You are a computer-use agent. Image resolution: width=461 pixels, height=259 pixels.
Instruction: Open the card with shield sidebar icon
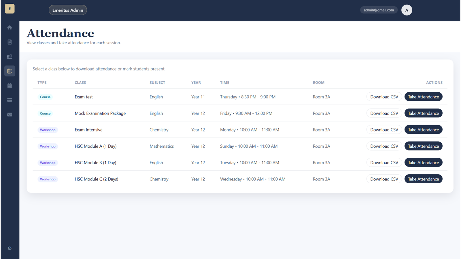coord(10,57)
